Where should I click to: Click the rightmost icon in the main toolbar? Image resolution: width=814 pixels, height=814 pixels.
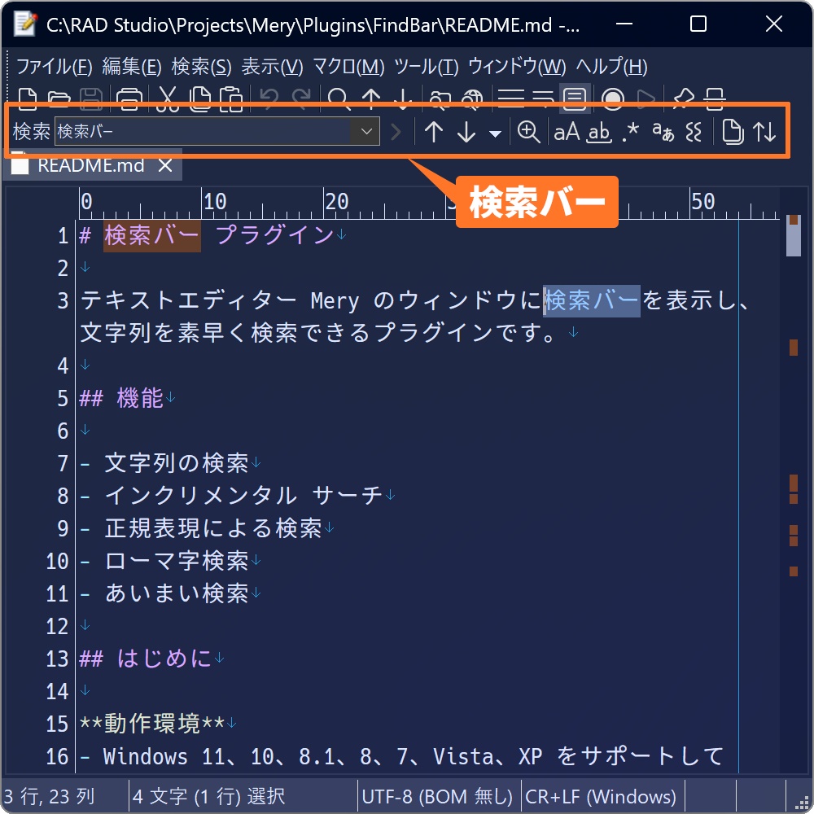[x=715, y=98]
